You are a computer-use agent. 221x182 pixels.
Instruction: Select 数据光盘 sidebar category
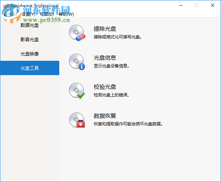pos(30,25)
